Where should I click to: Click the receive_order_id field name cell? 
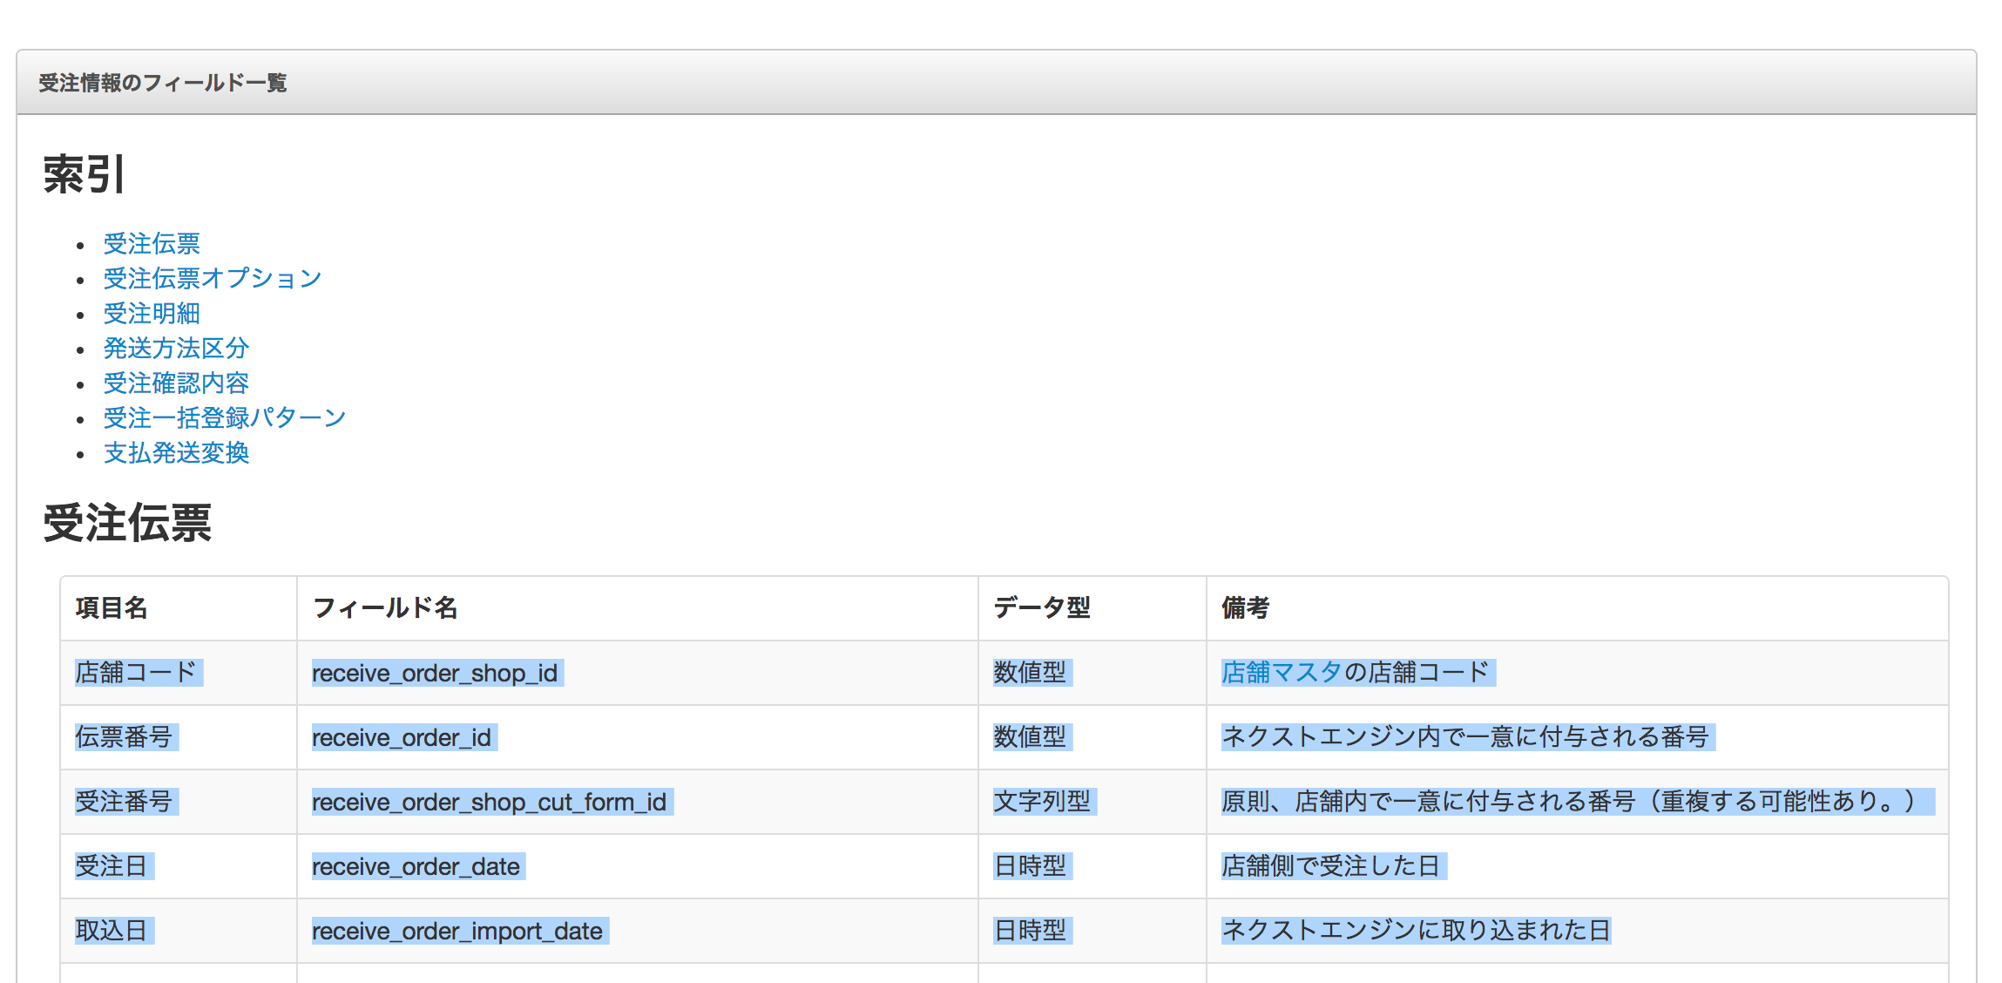(402, 737)
